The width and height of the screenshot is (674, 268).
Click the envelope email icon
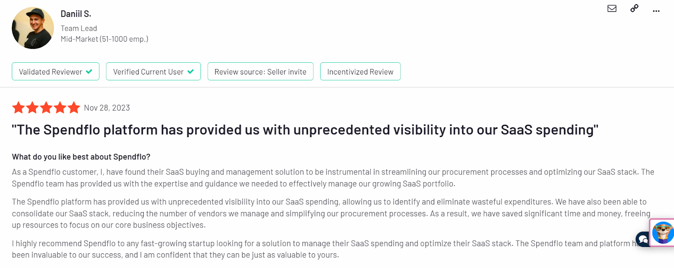pyautogui.click(x=612, y=8)
